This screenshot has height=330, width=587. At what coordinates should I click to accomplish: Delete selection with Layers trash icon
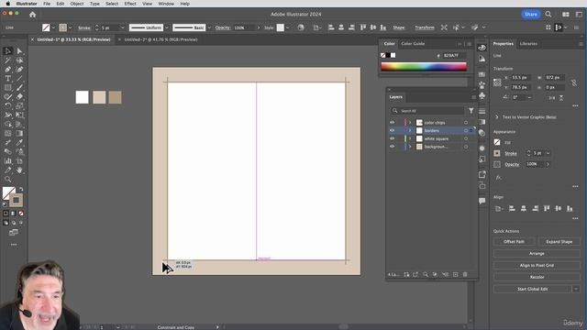click(x=465, y=275)
